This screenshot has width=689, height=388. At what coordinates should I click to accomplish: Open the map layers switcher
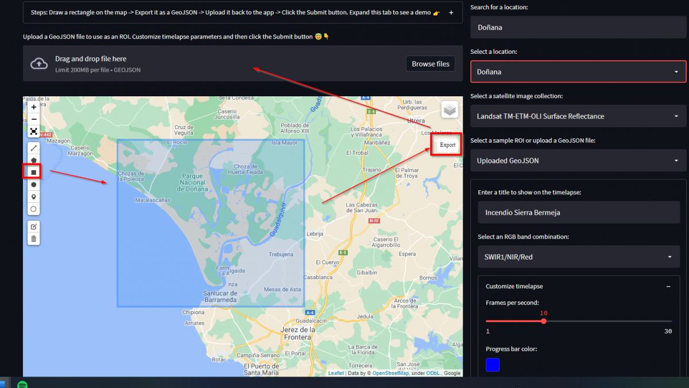coord(450,109)
